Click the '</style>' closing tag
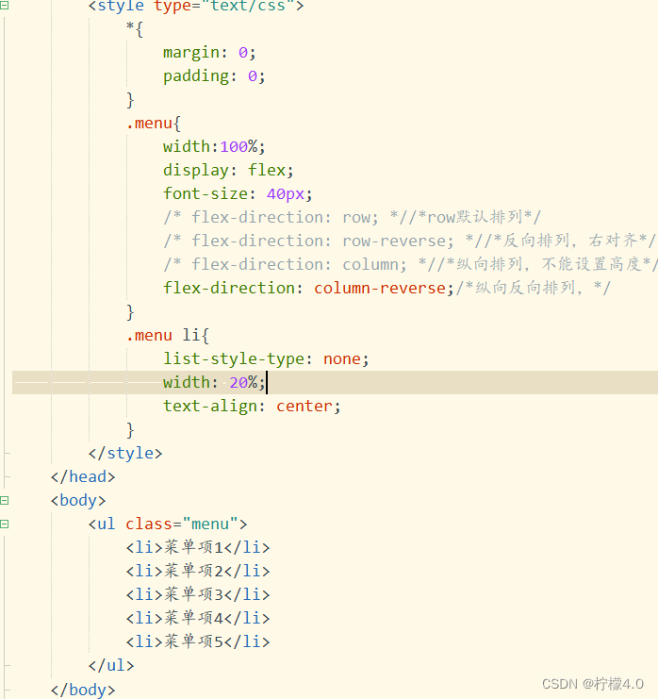This screenshot has height=699, width=658. coord(125,454)
